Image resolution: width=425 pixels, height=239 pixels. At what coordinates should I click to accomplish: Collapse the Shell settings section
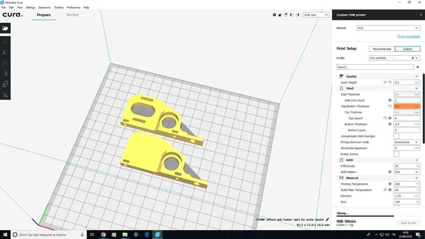coord(378,88)
